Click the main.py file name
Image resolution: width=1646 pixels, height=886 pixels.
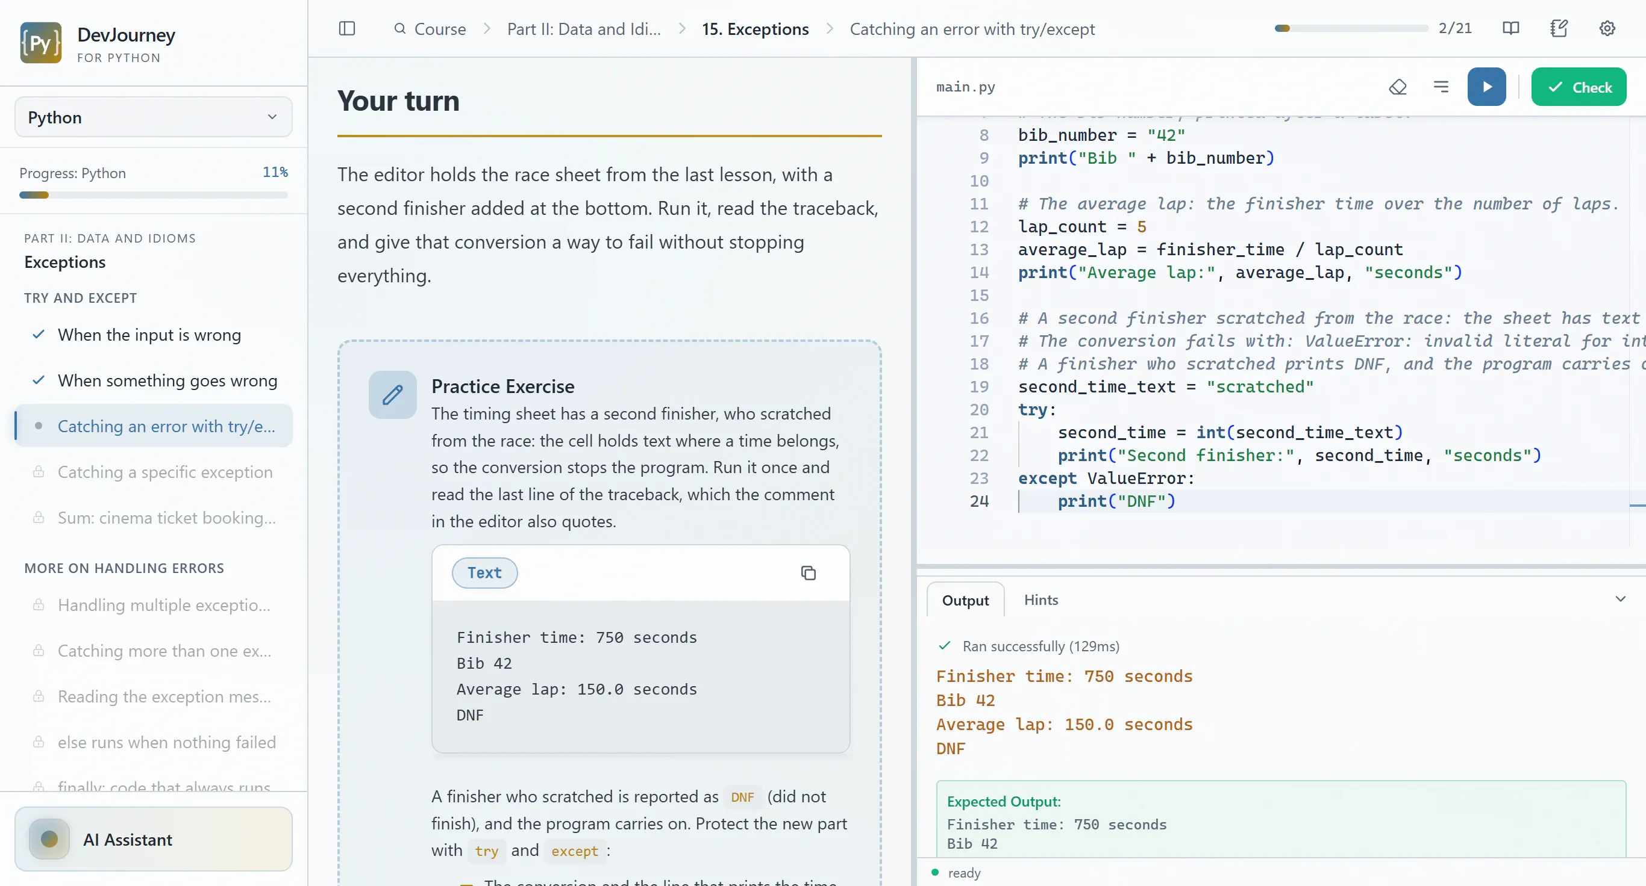coord(965,87)
